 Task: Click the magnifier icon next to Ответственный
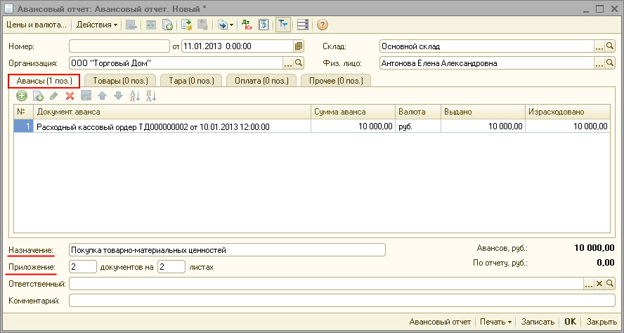click(610, 284)
